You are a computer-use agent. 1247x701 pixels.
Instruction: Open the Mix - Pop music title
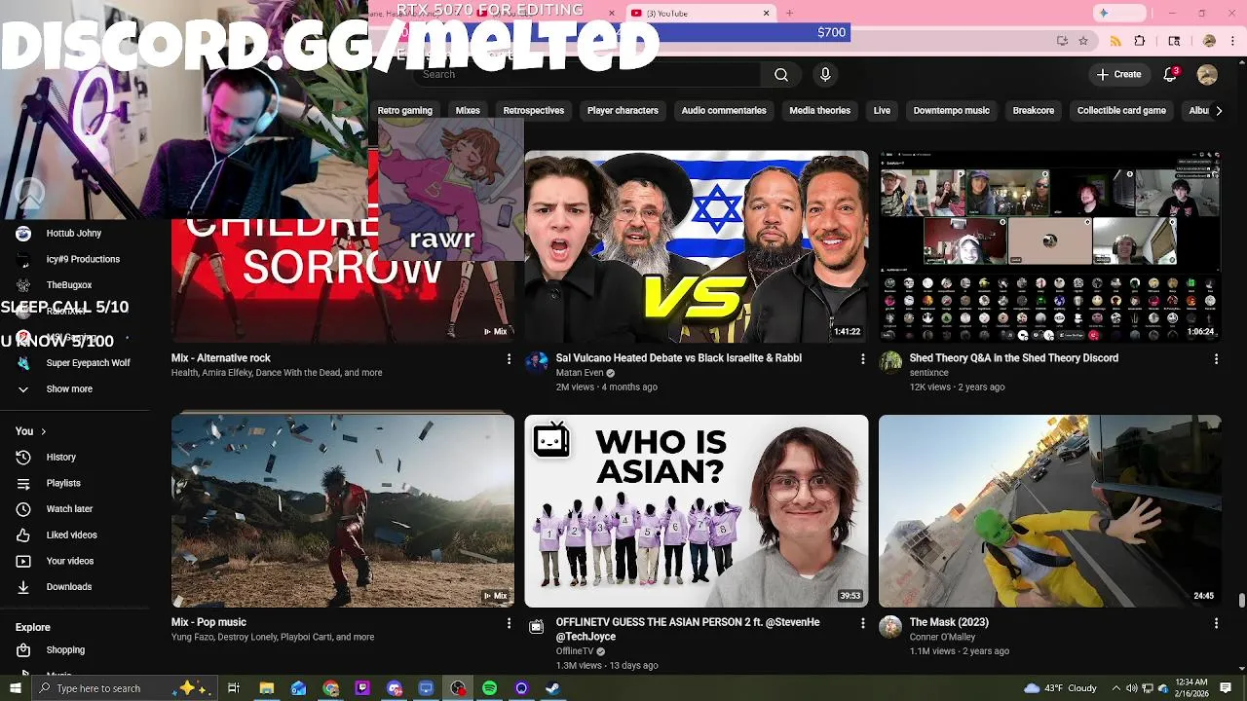pos(208,622)
